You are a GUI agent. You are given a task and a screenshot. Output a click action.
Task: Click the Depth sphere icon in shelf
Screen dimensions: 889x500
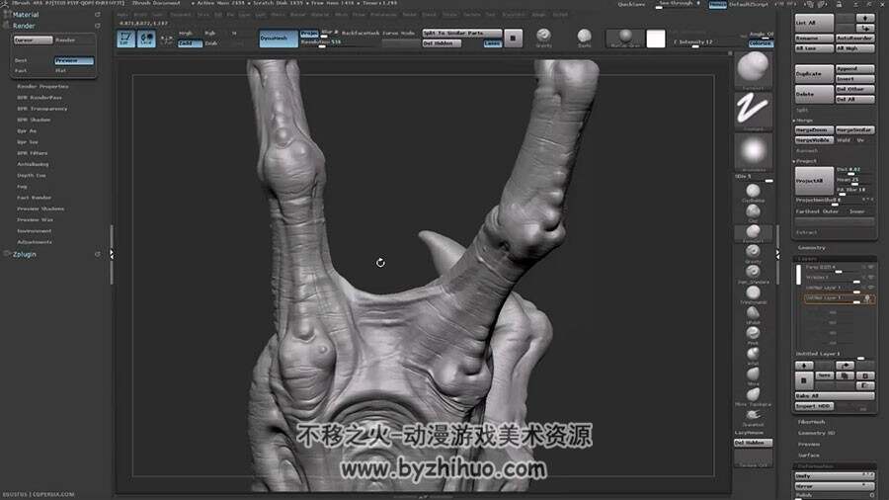(x=584, y=38)
